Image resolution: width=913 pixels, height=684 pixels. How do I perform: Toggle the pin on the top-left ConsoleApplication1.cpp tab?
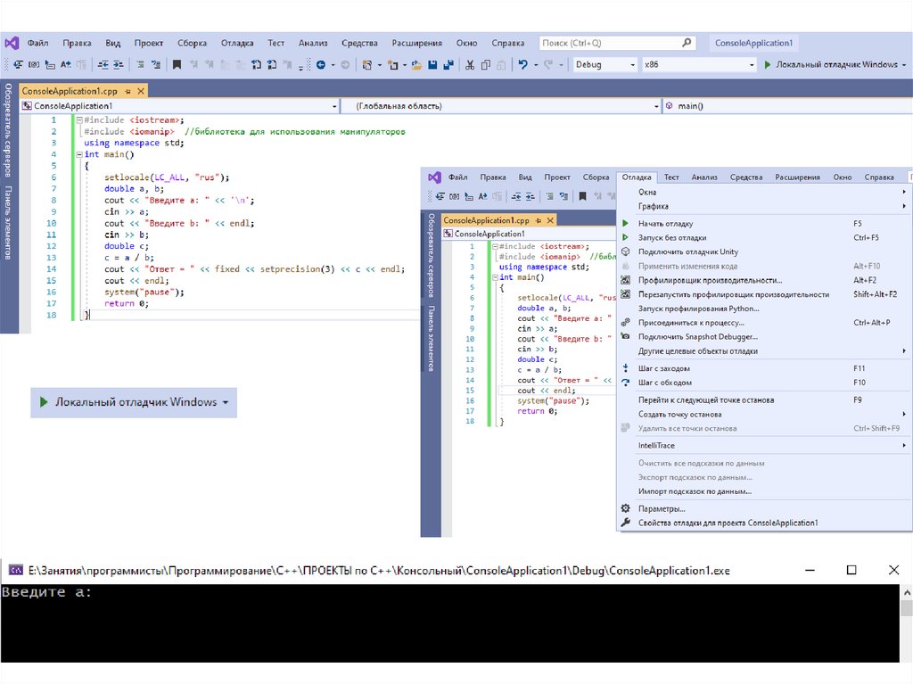coord(128,91)
